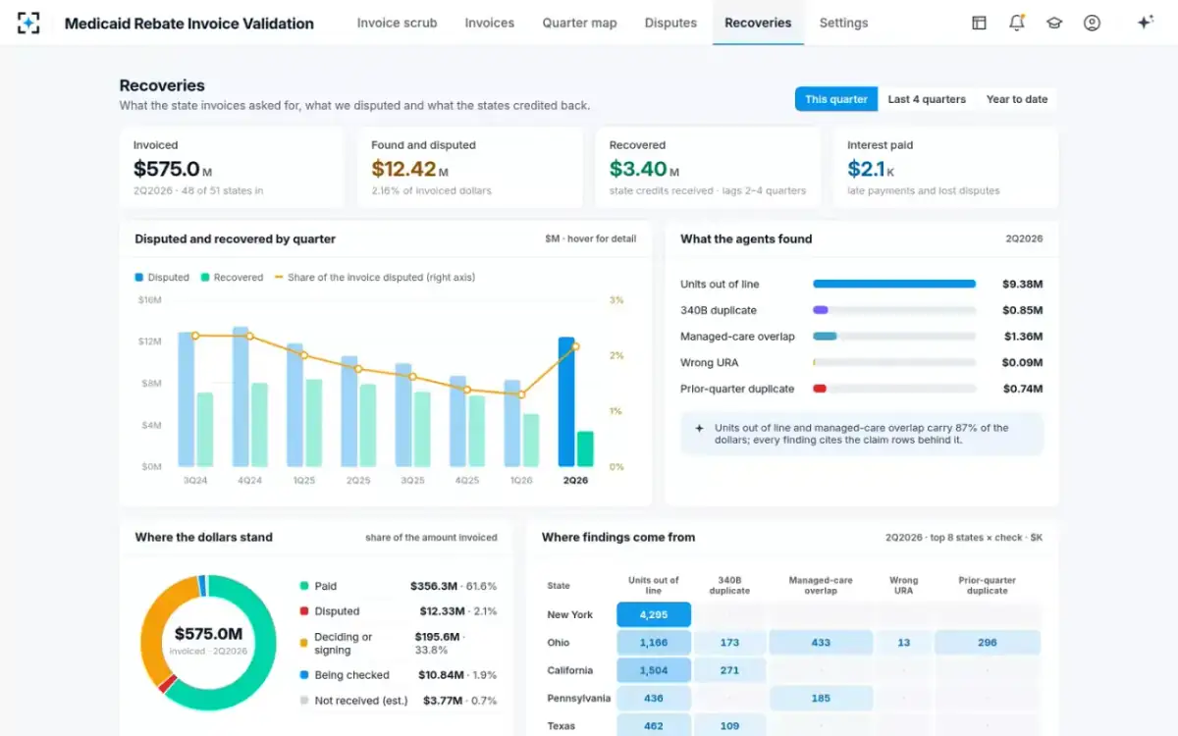Open the layout panel icon in the header
Image resolution: width=1178 pixels, height=736 pixels.
[x=979, y=23]
